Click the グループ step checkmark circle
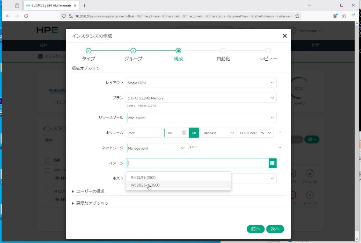The width and height of the screenshot is (361, 243). [x=133, y=50]
